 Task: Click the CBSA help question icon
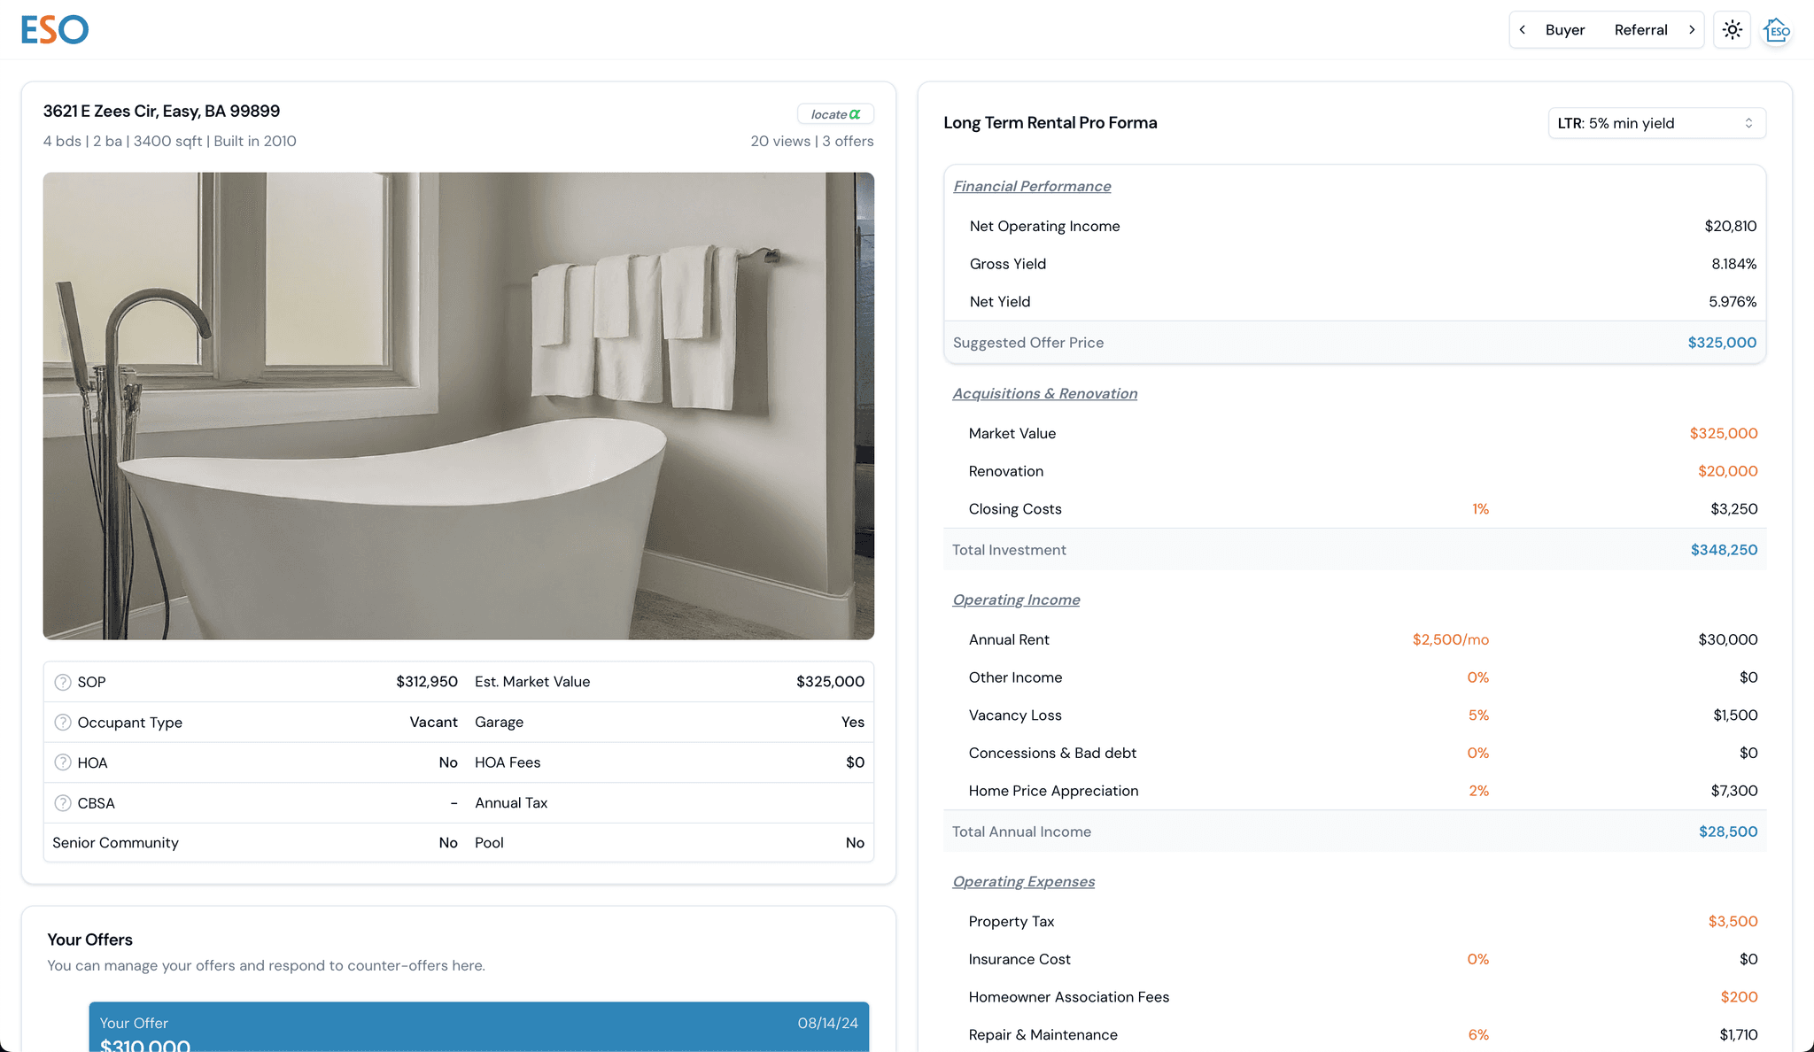(x=63, y=803)
